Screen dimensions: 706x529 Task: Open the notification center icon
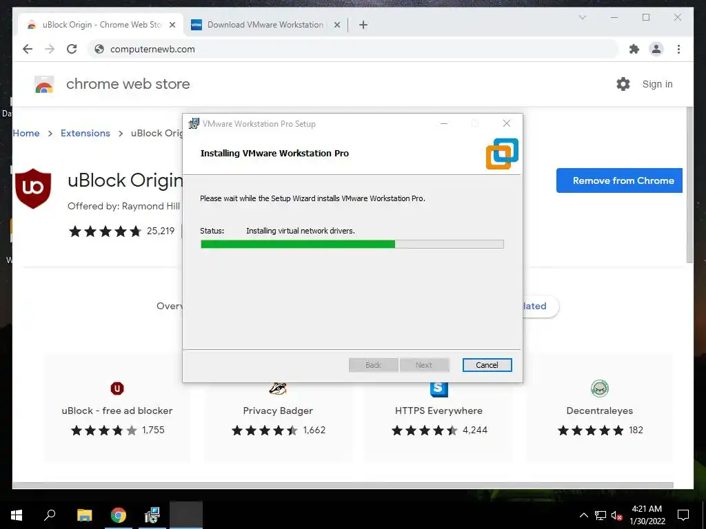coord(683,515)
